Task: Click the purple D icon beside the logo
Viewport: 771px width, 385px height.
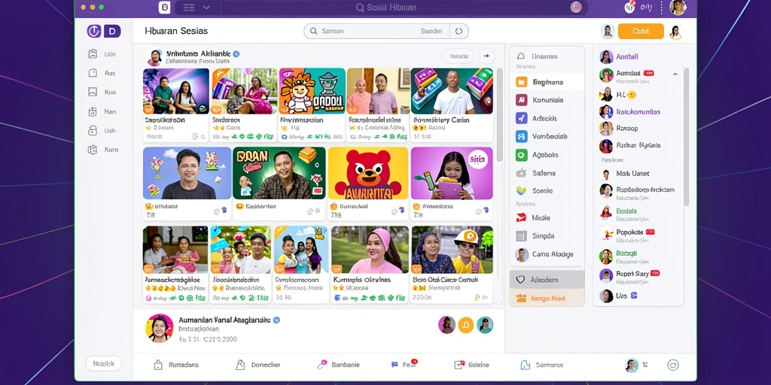Action: [x=112, y=32]
